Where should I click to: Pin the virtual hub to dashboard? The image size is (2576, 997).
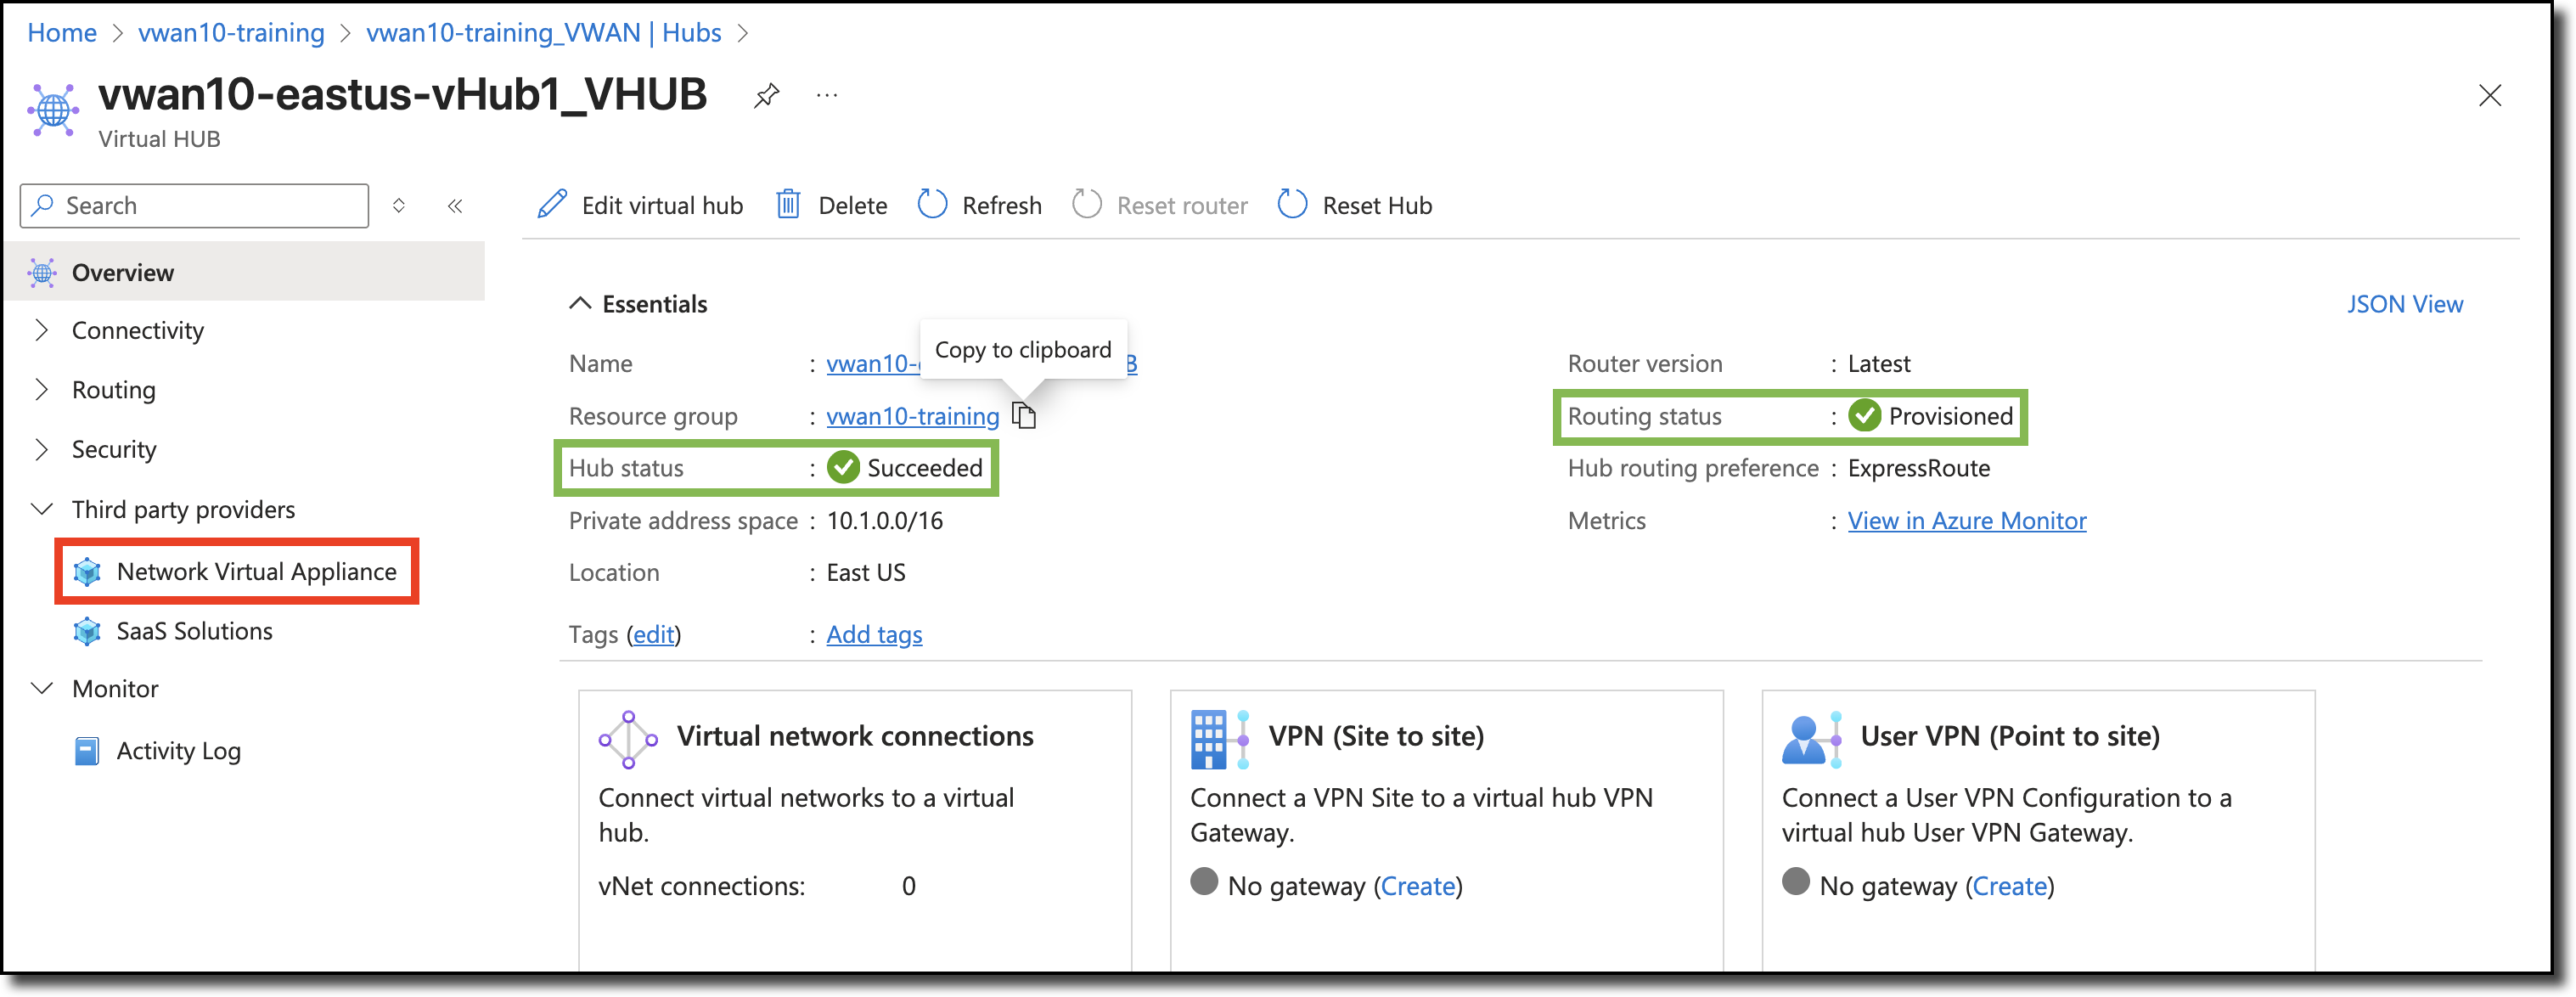[767, 96]
